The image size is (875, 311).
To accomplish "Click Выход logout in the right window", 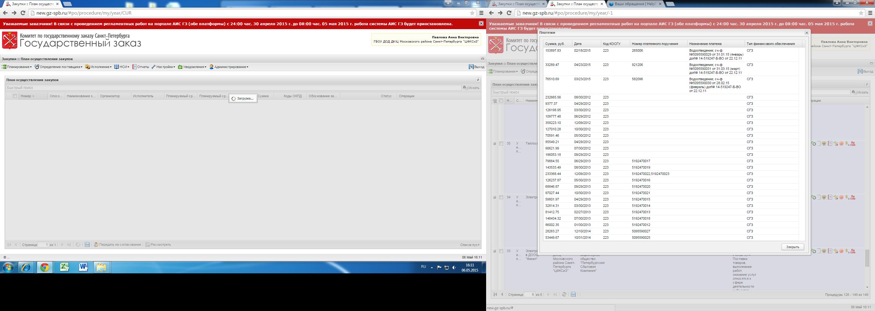I will (865, 71).
